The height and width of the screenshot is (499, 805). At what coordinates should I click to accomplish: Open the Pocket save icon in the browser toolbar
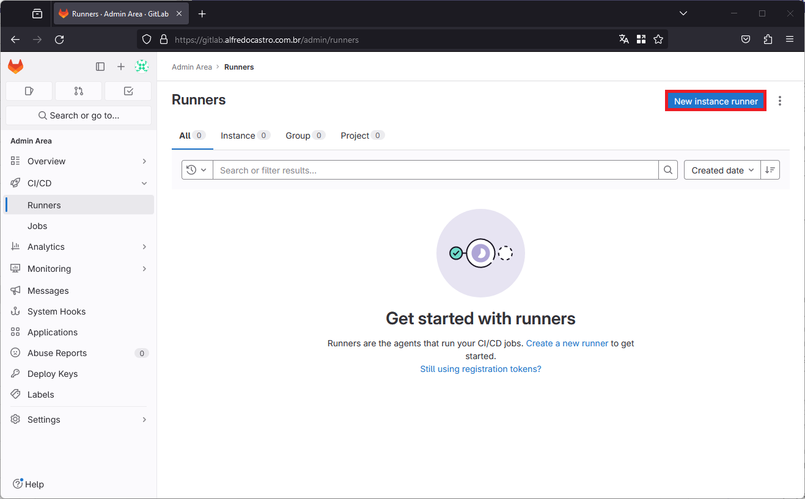pos(746,40)
